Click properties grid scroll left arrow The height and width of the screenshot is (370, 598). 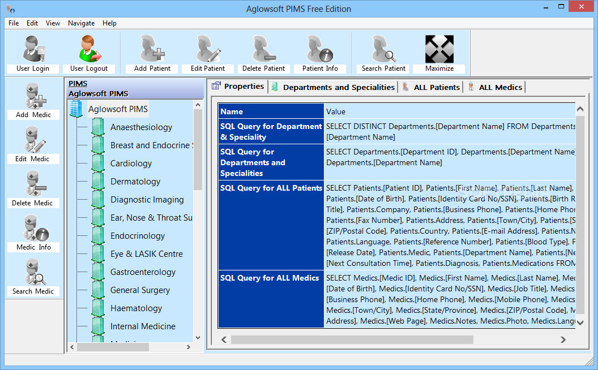pos(224,339)
